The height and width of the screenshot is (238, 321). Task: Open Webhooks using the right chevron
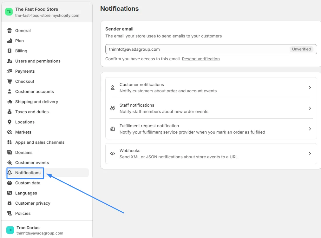(310, 154)
